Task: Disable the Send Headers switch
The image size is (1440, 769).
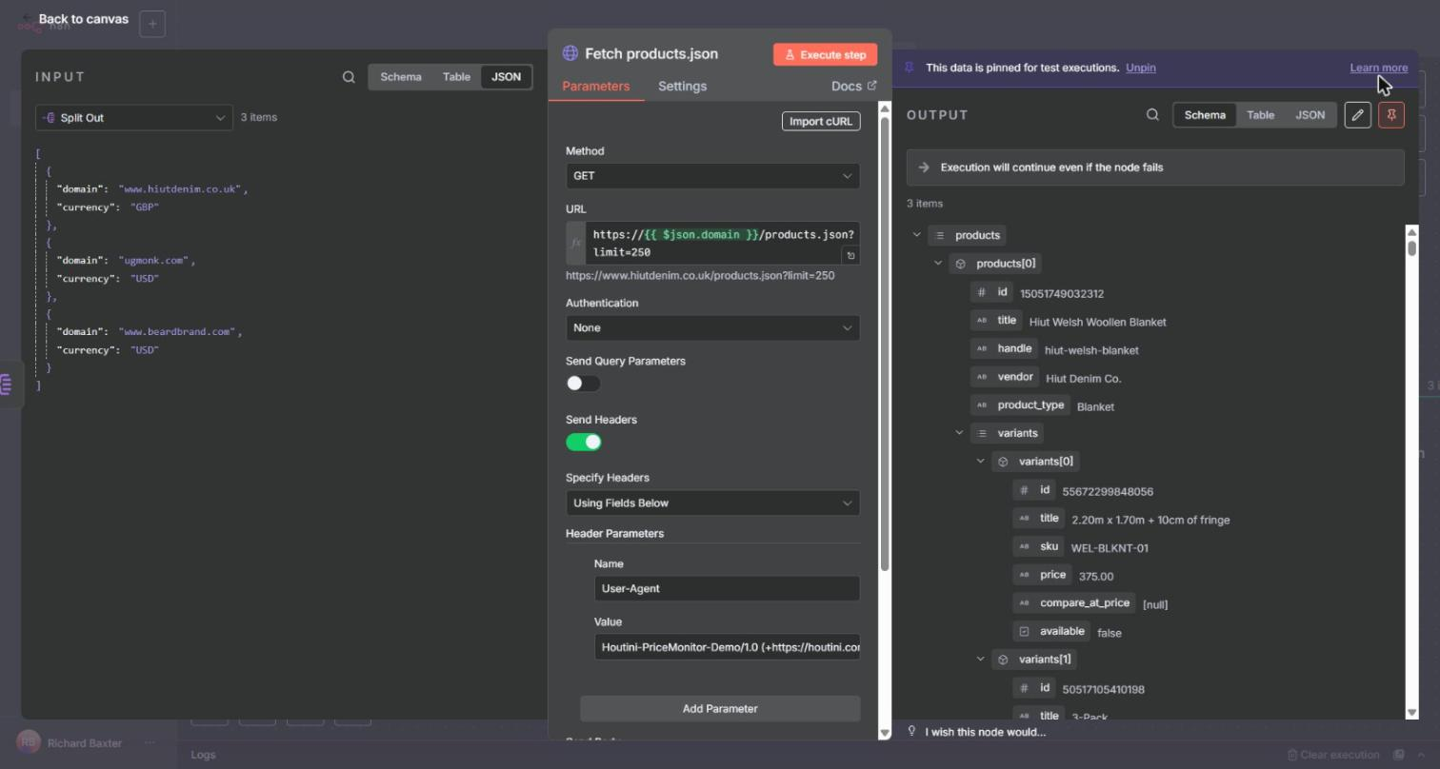Action: [583, 442]
